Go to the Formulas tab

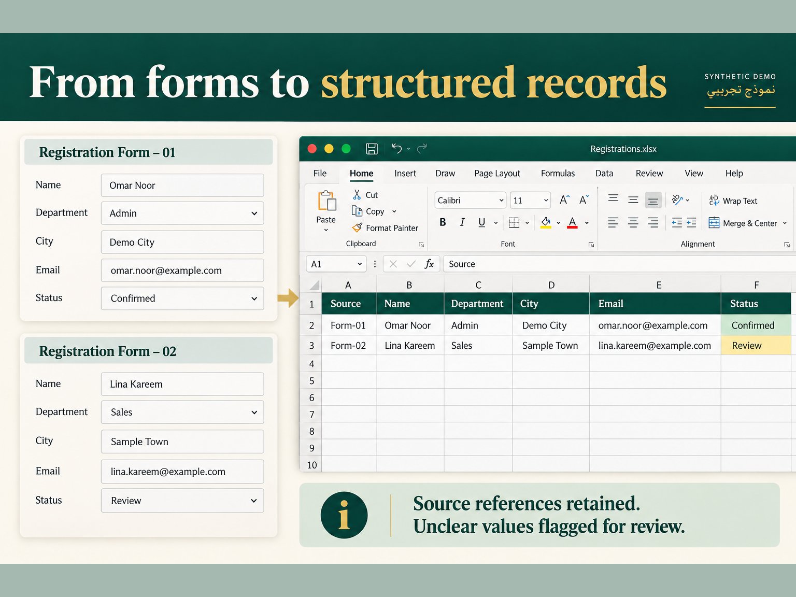coord(558,173)
